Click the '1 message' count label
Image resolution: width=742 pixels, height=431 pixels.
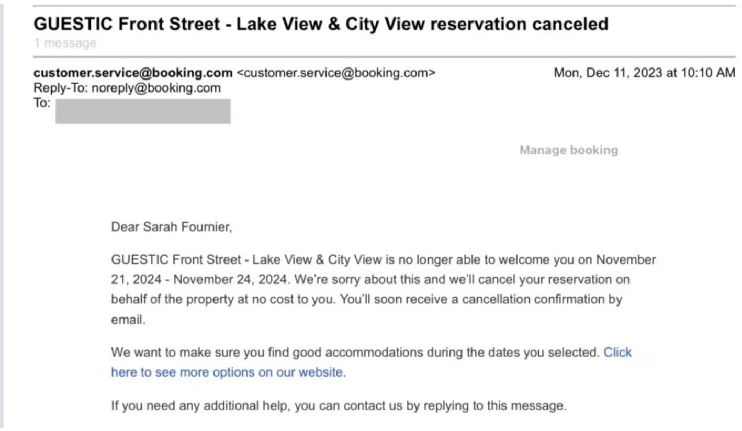pos(65,43)
